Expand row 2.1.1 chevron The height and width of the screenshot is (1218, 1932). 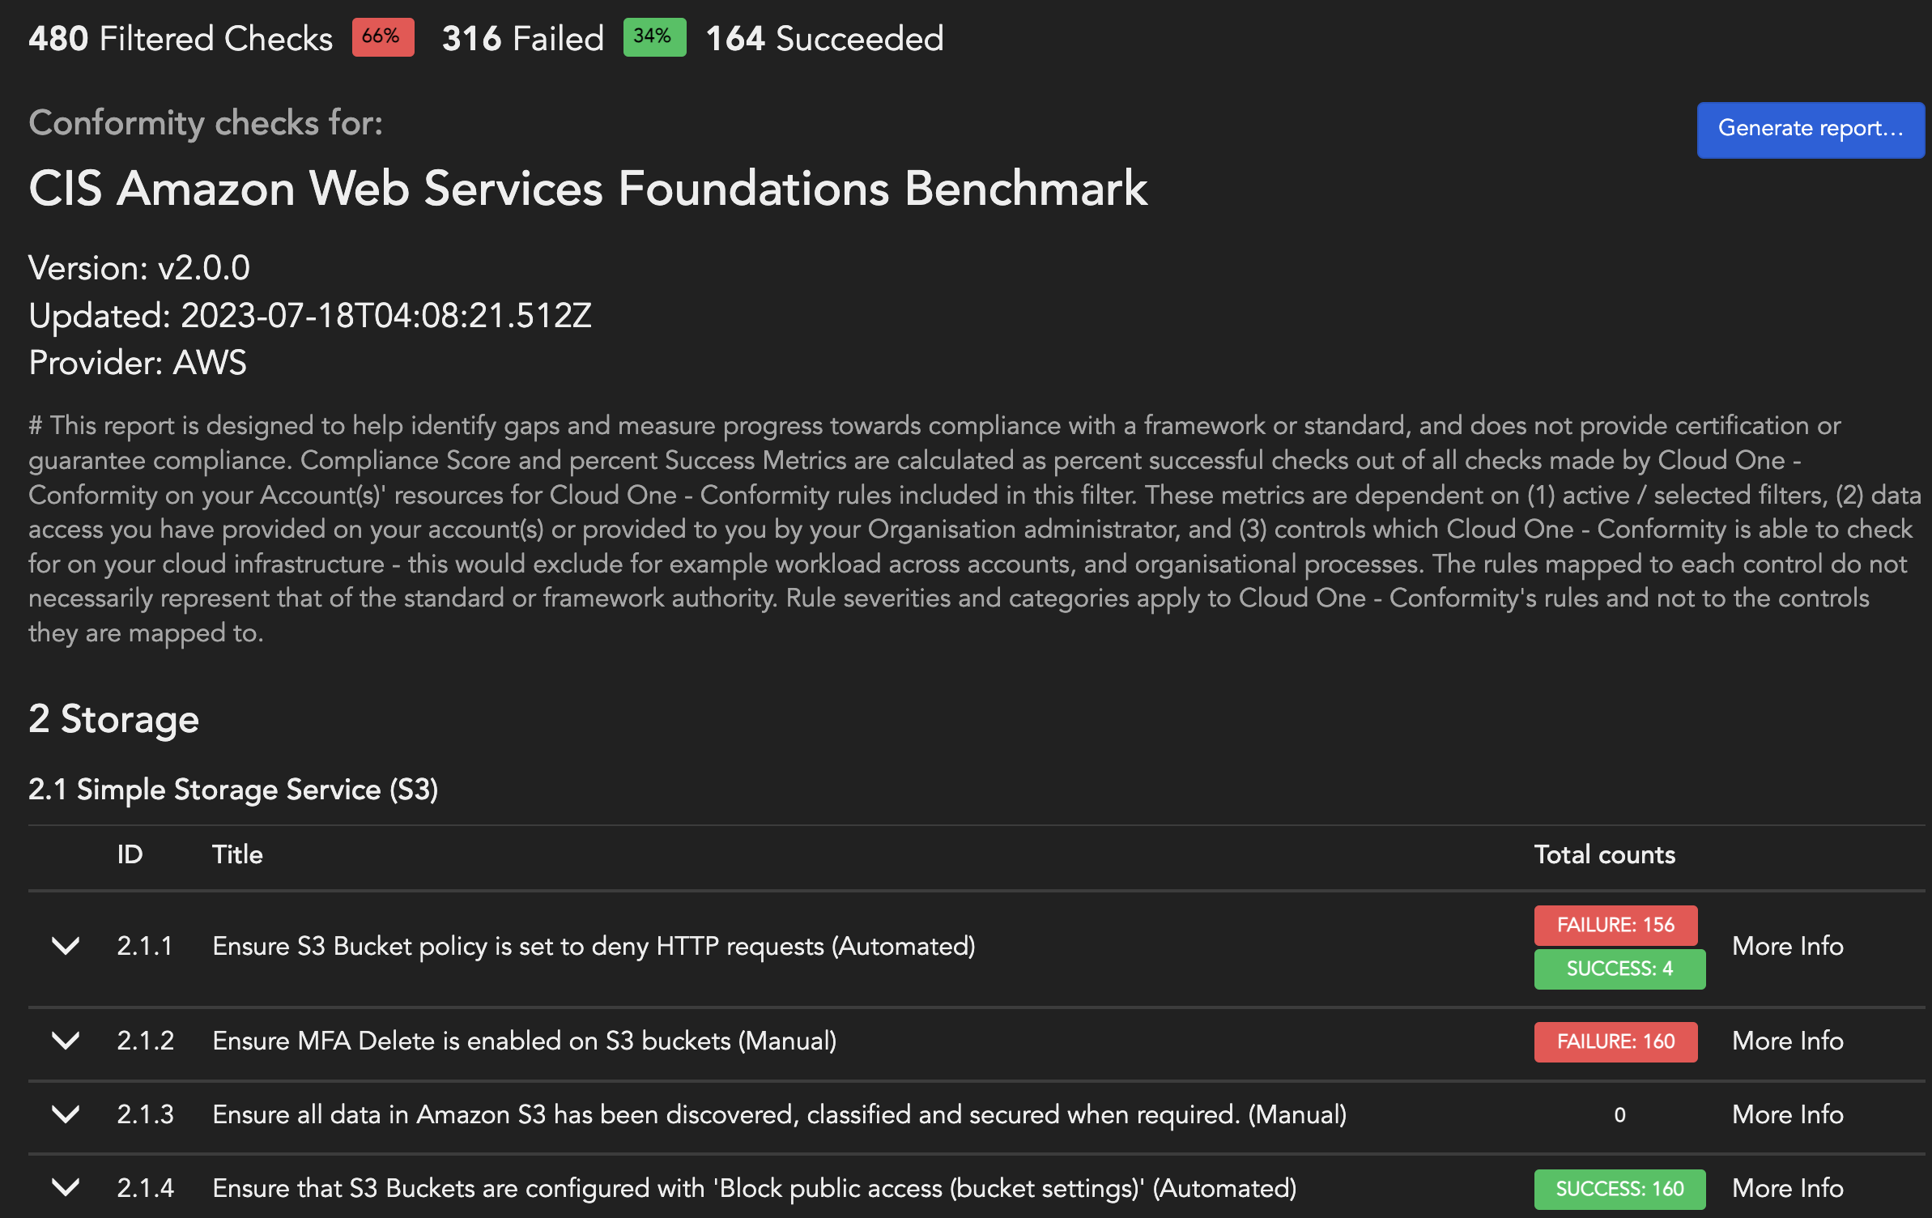click(x=66, y=946)
